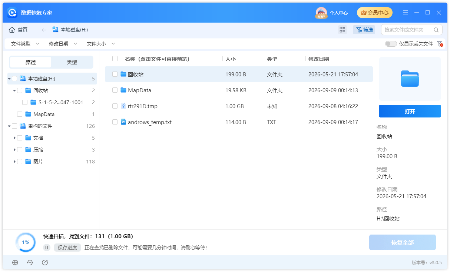Expand the 压缩 tree node
450x272 pixels.
pyautogui.click(x=14, y=150)
